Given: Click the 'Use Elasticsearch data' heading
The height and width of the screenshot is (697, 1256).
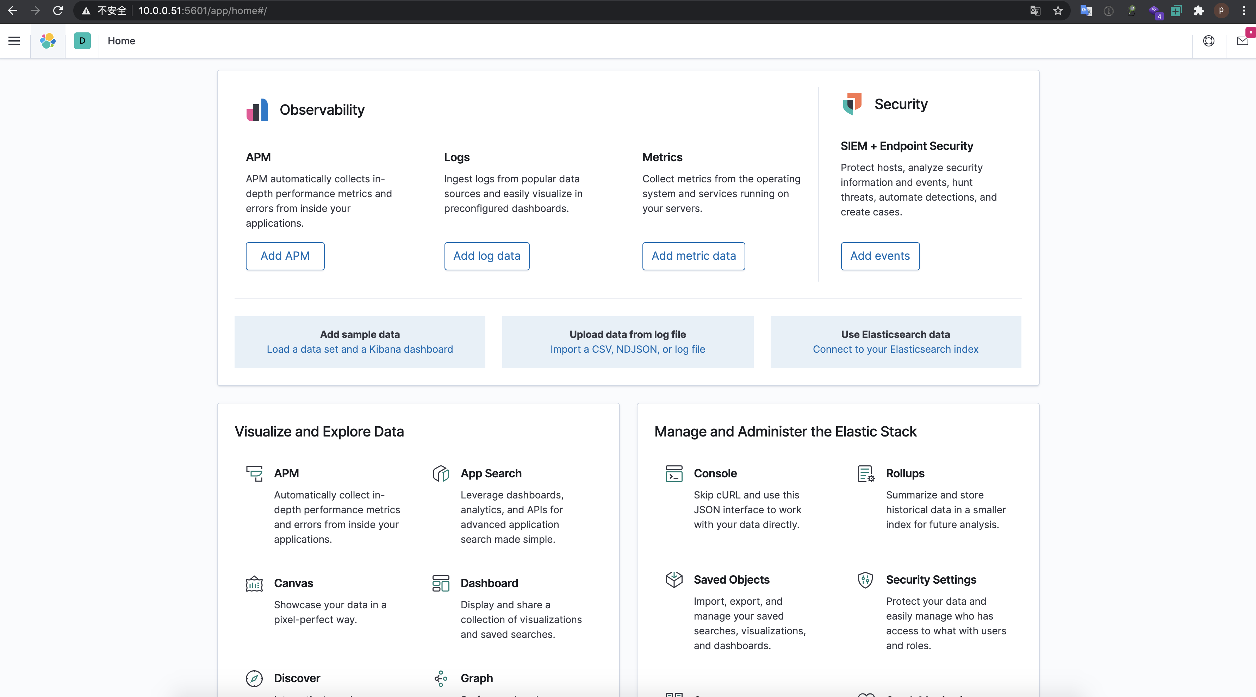Looking at the screenshot, I should (895, 334).
